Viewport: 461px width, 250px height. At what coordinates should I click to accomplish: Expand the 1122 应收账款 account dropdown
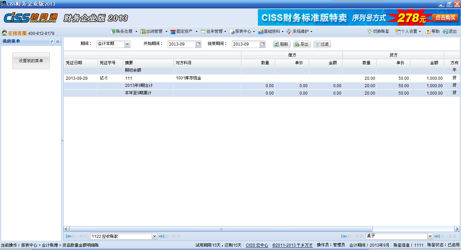click(x=154, y=236)
